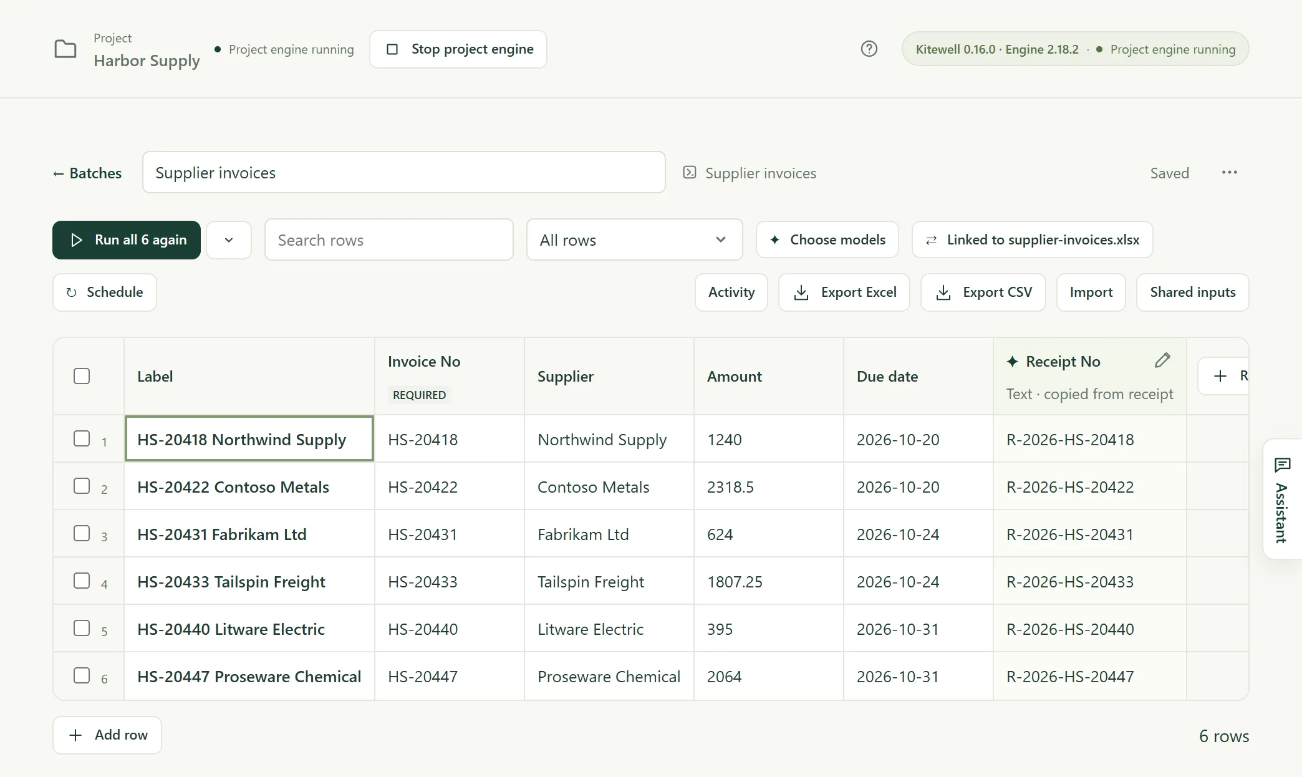
Task: Click the Assistant chat icon
Action: point(1282,465)
